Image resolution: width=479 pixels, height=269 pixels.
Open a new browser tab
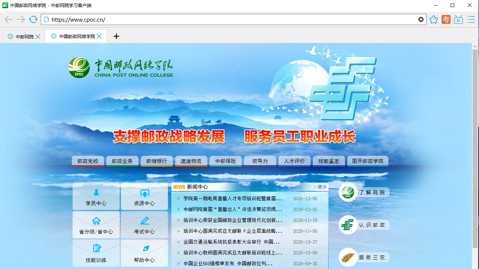tap(116, 36)
